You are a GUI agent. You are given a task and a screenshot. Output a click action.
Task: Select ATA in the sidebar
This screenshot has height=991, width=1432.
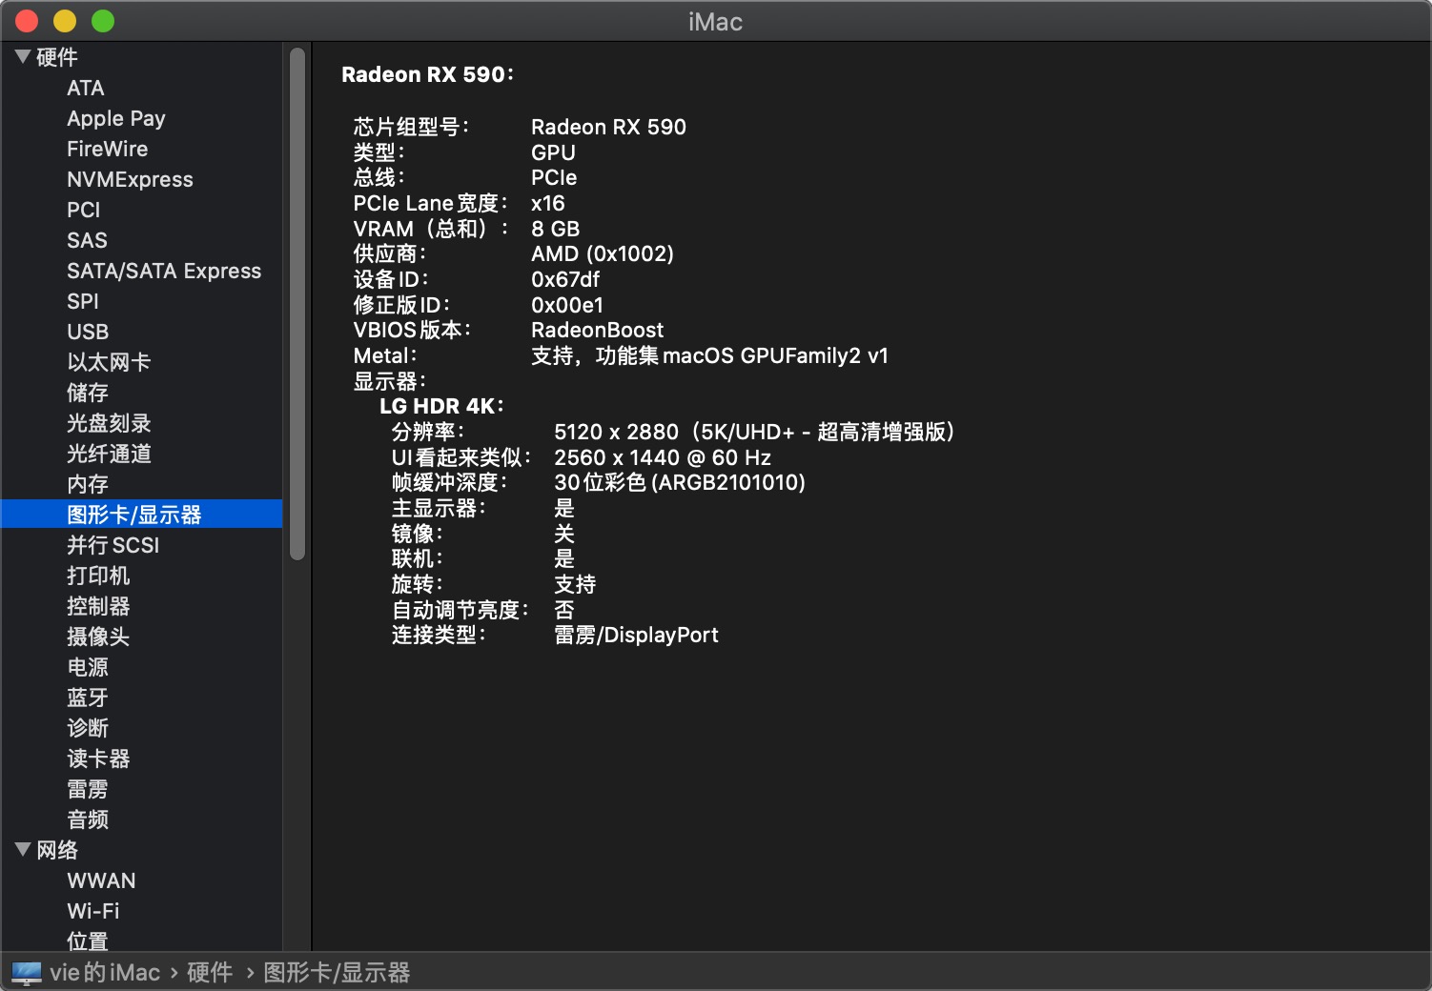tap(86, 88)
